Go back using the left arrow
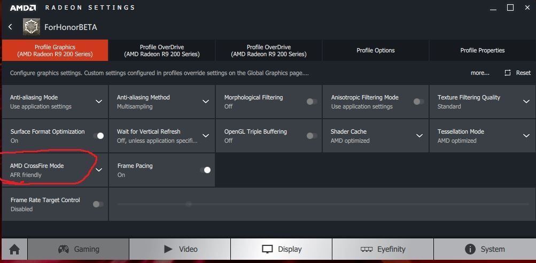Image resolution: width=536 pixels, height=263 pixels. click(x=10, y=27)
